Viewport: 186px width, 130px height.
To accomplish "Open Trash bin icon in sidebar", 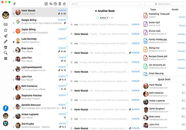I will pos(6,47).
